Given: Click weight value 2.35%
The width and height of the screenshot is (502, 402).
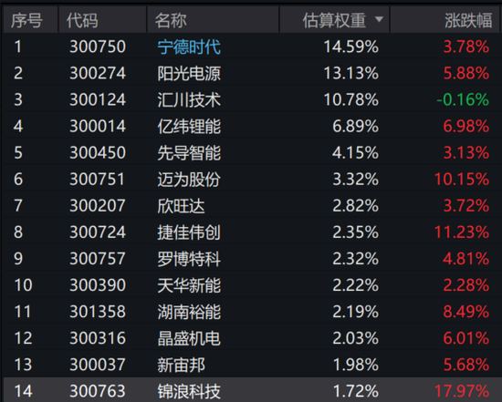Looking at the screenshot, I should (356, 232).
